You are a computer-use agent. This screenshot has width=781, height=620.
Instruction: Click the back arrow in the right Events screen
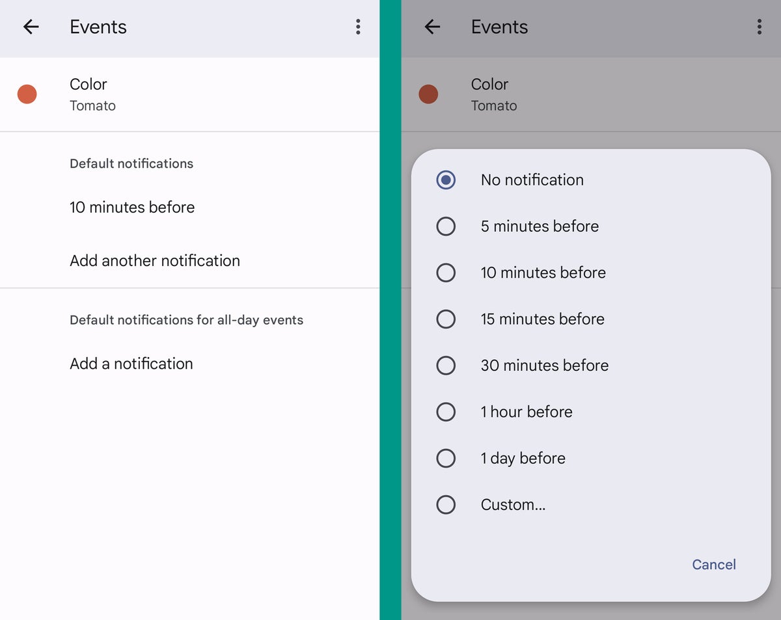click(x=432, y=27)
